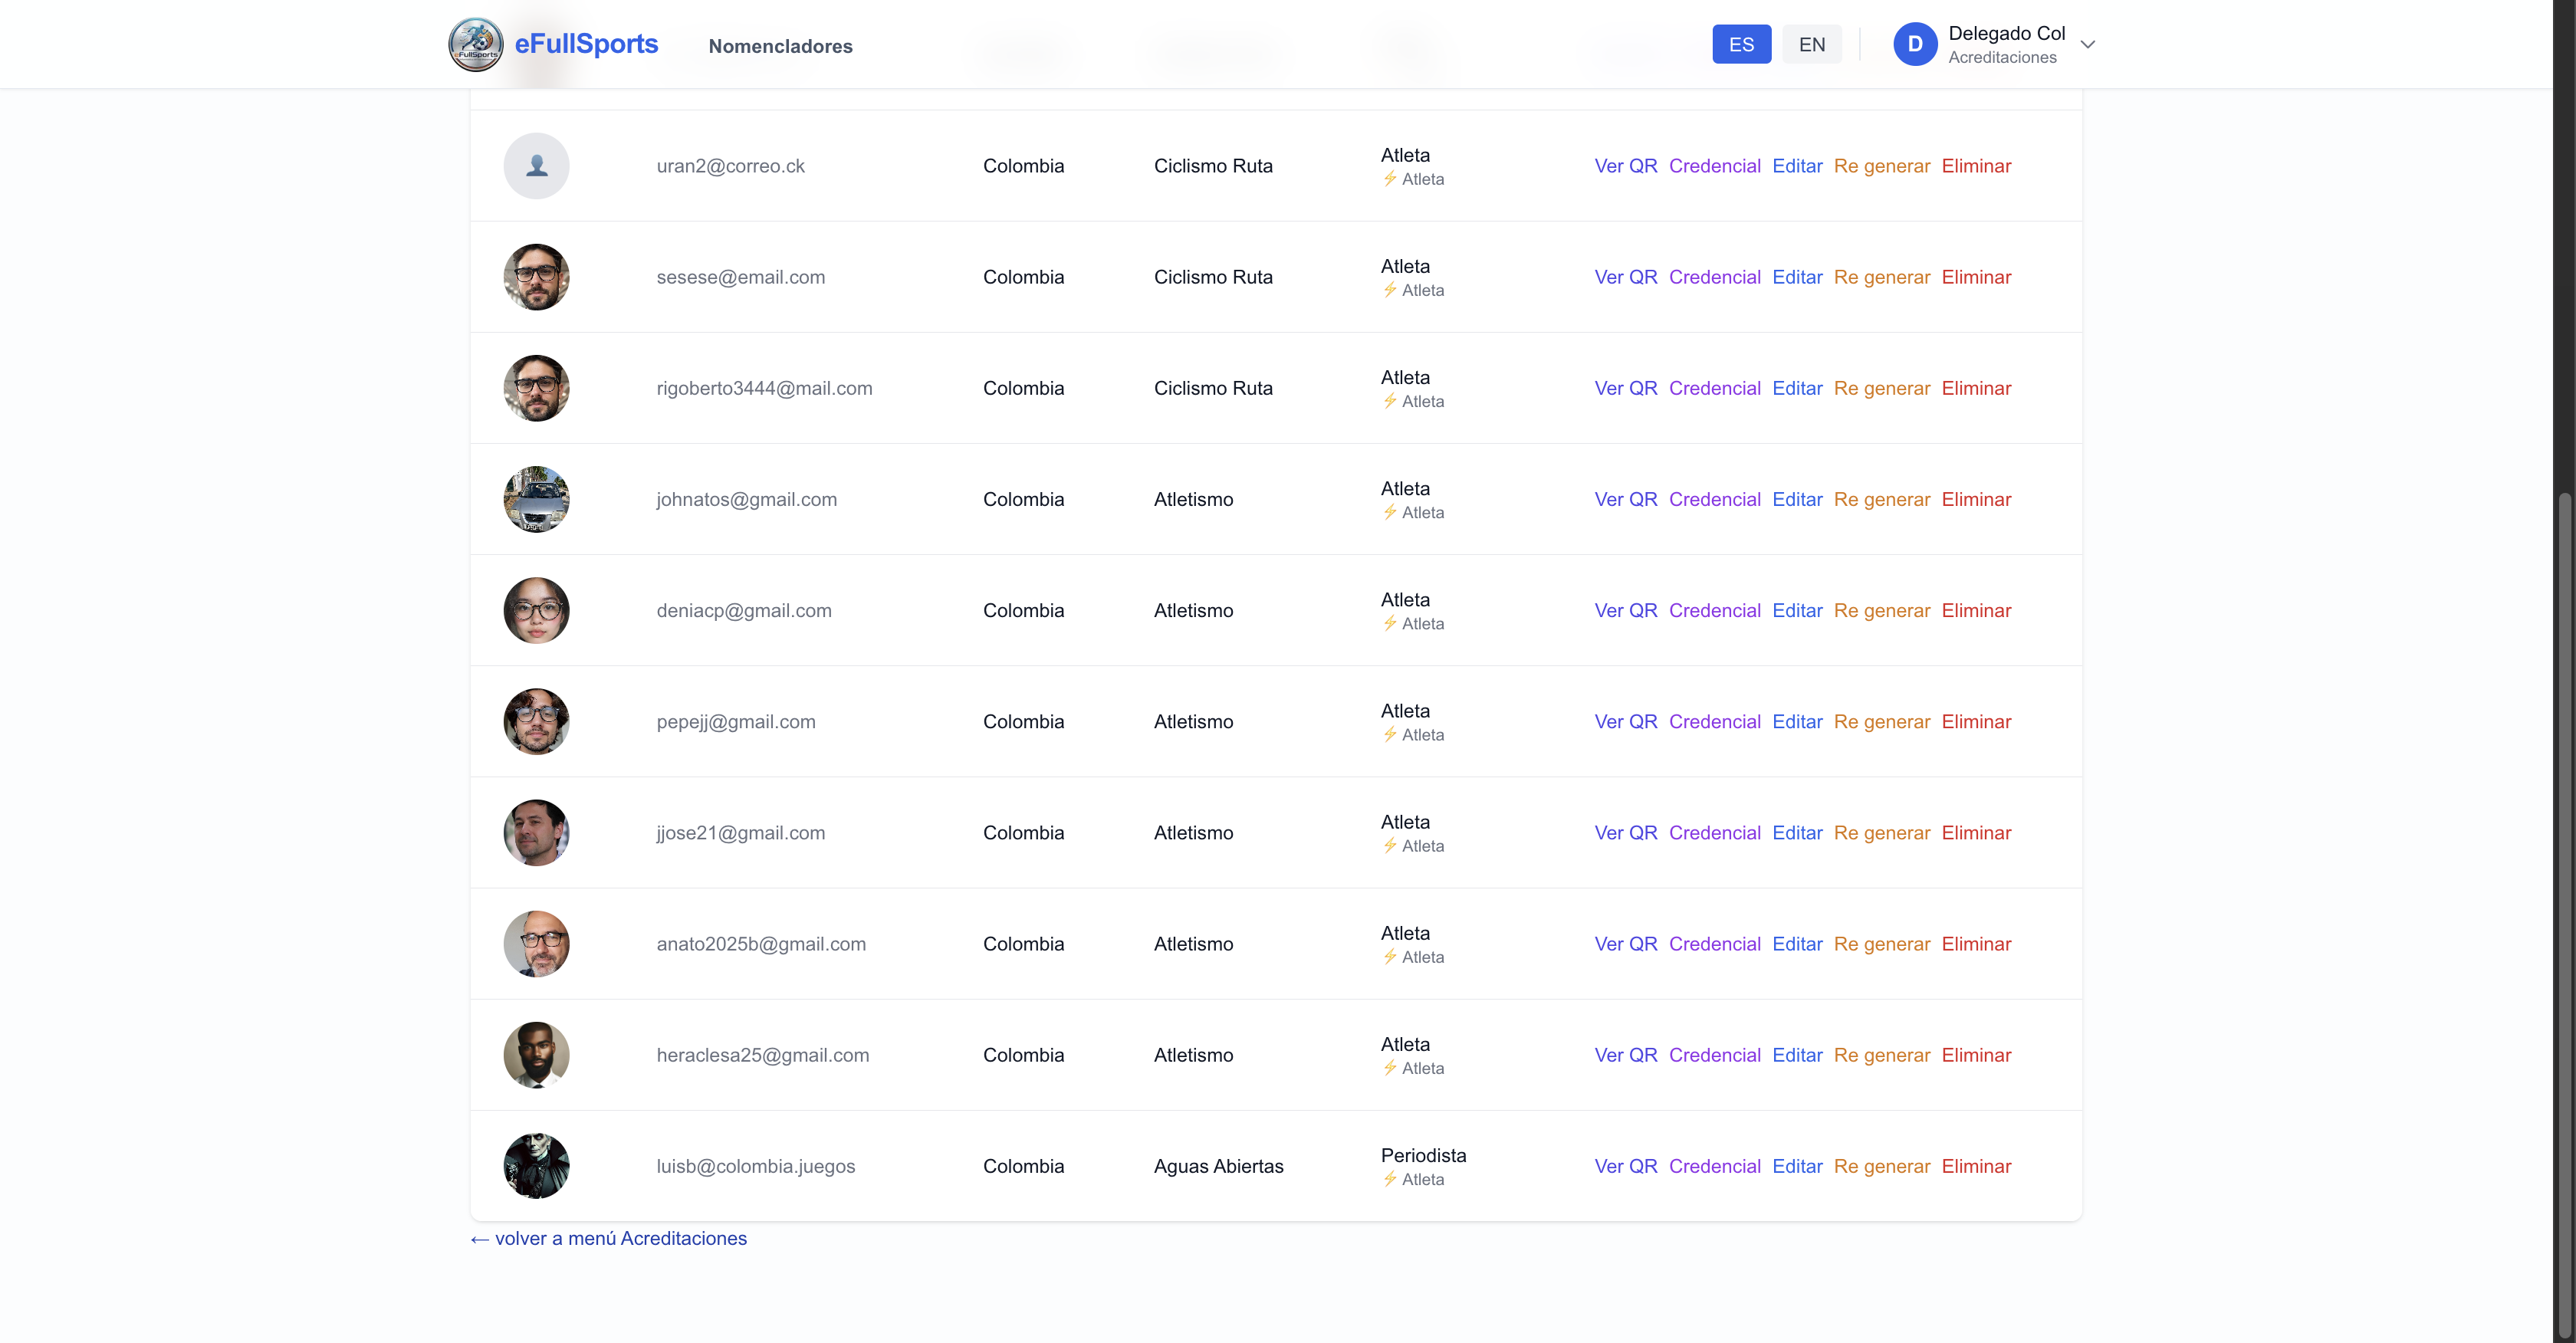View QR for sesese@email.com

[1625, 277]
